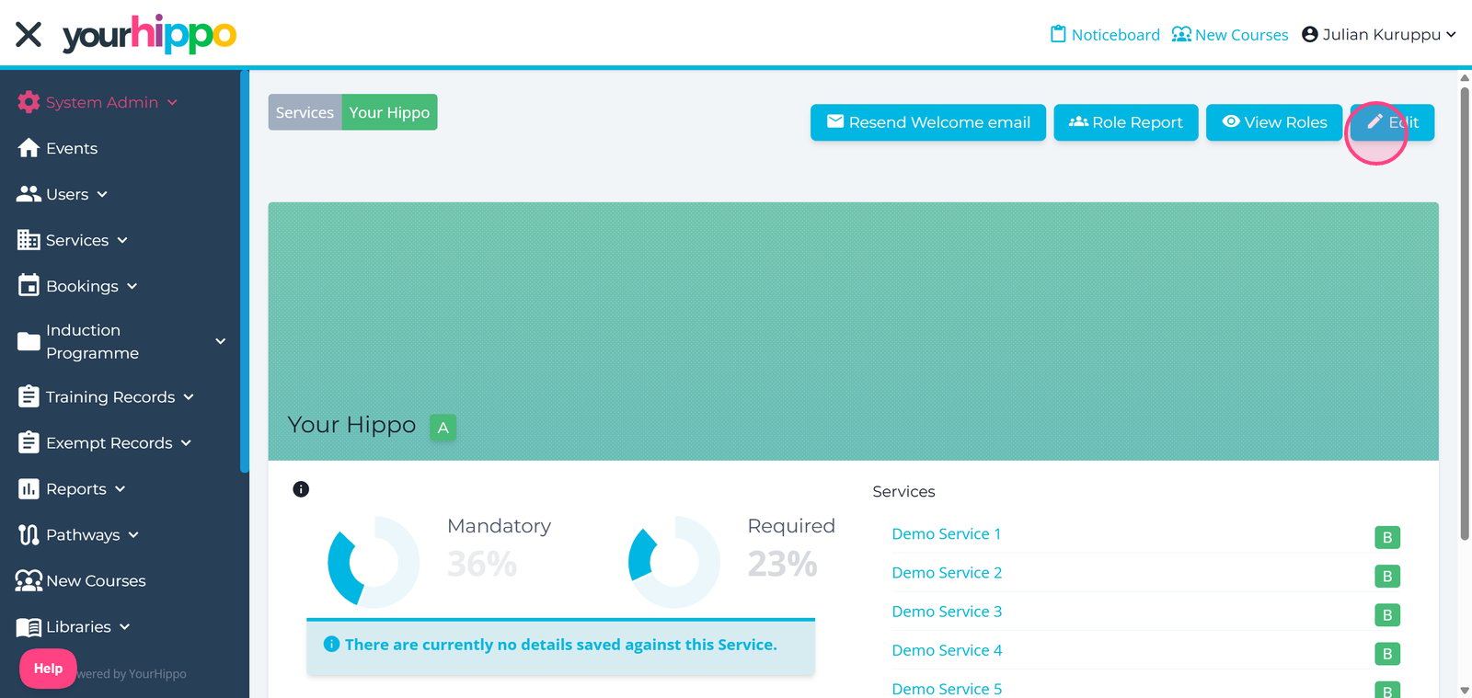Click the yourhippo logo
The width and height of the screenshot is (1472, 698).
149,34
